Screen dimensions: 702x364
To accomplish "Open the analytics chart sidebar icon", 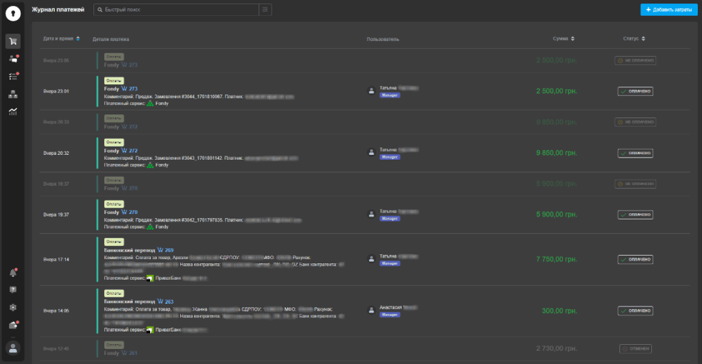I will pyautogui.click(x=12, y=112).
